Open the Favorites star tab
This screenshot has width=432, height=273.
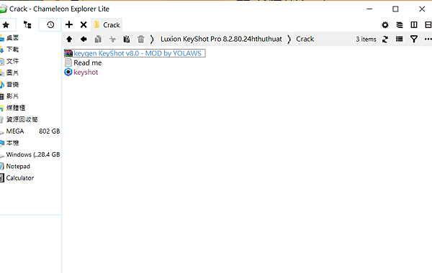(x=6, y=25)
